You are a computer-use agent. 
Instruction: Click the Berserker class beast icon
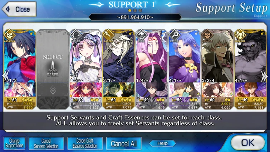(240, 35)
